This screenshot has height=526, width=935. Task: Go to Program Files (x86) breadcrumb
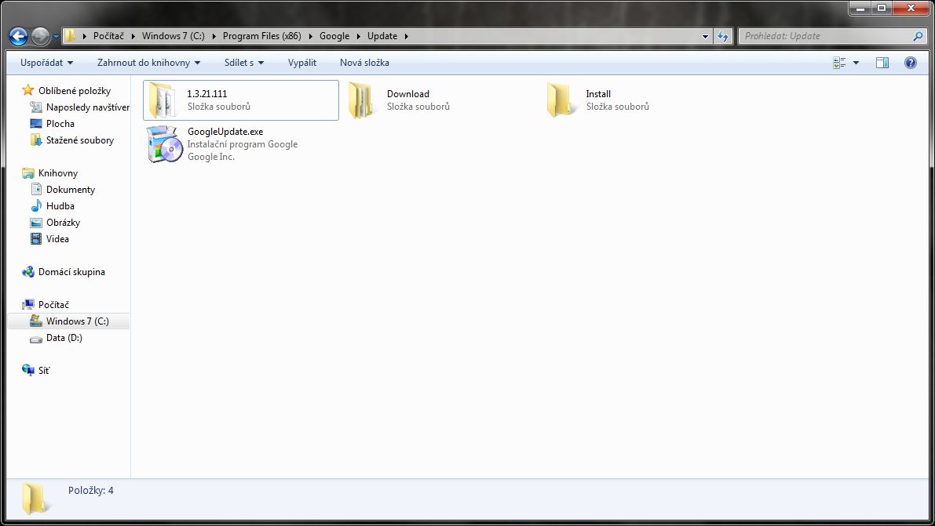(261, 36)
